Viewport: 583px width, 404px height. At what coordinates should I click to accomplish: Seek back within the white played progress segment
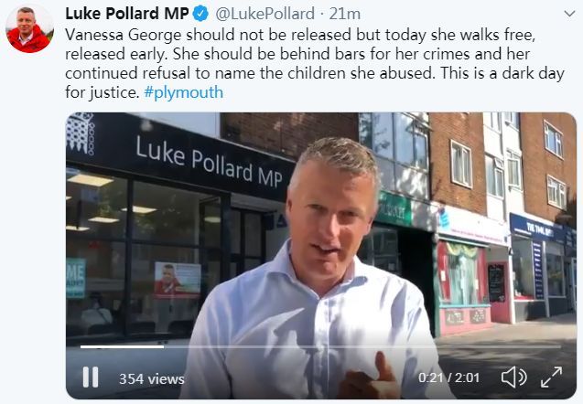coord(122,346)
